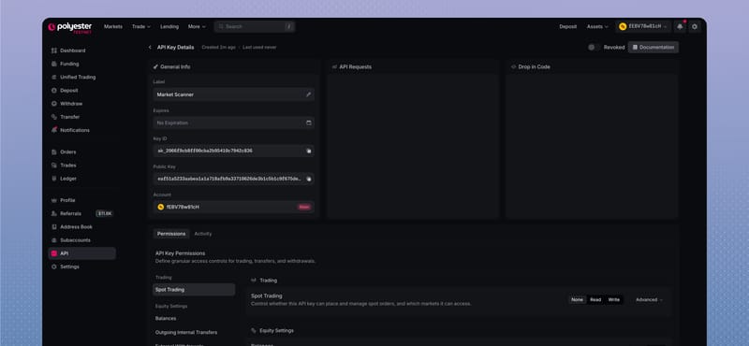Click Deposit in the header
Screen dimensions: 749x346
pyautogui.click(x=568, y=27)
